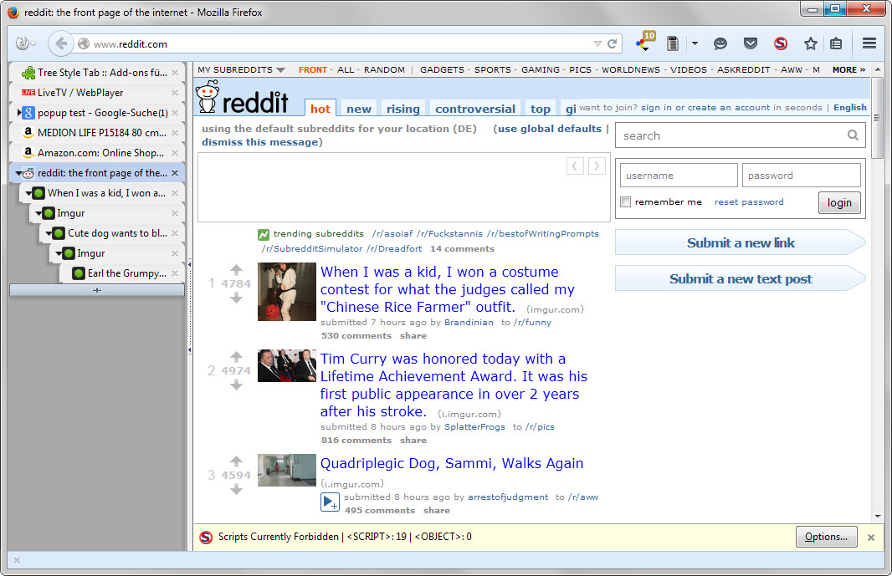Viewport: 892px width, 576px height.
Task: Open the URL bar history dropdown arrow
Action: 597,43
